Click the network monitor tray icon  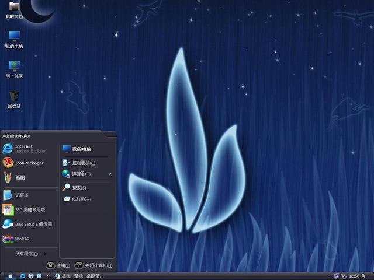pos(336,276)
